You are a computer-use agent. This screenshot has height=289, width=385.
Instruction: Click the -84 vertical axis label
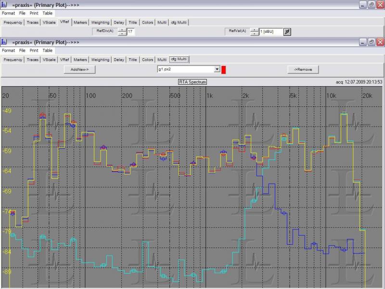point(7,252)
